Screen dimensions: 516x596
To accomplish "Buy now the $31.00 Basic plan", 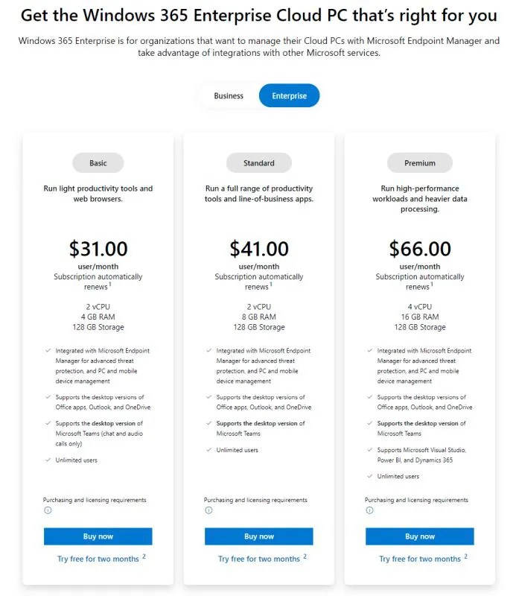I will click(x=98, y=536).
